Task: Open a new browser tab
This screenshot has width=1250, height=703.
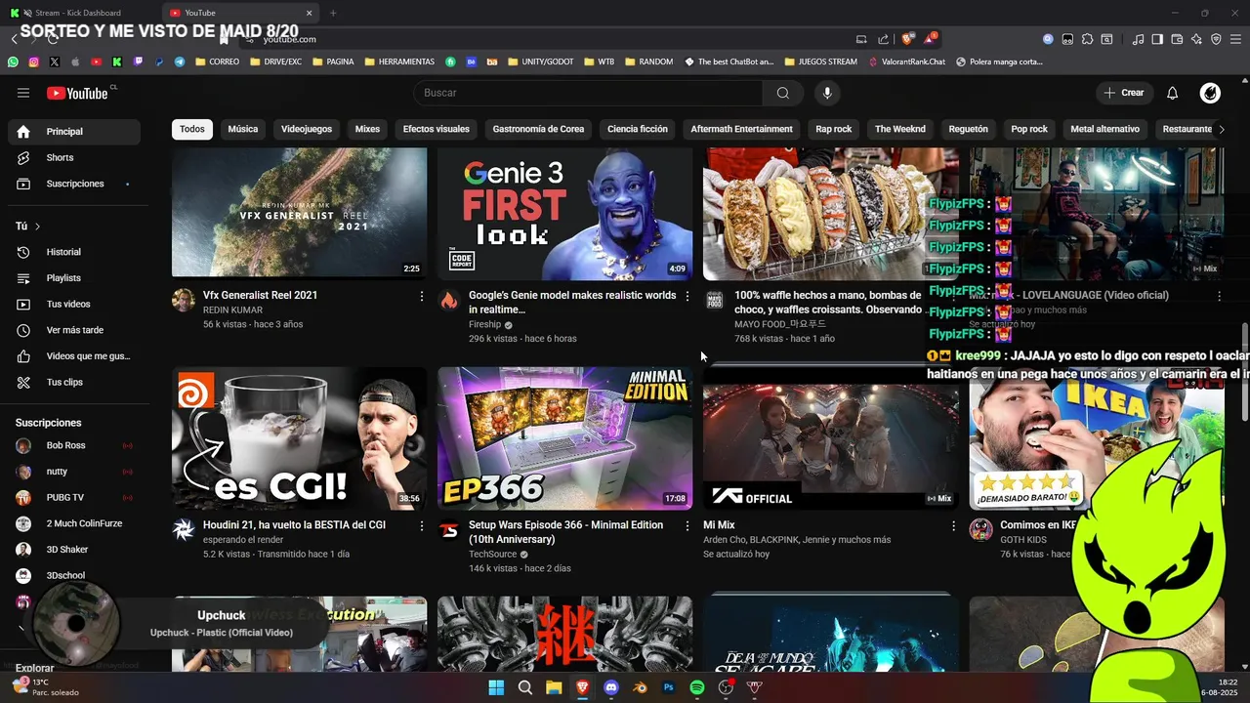Action: click(x=333, y=13)
